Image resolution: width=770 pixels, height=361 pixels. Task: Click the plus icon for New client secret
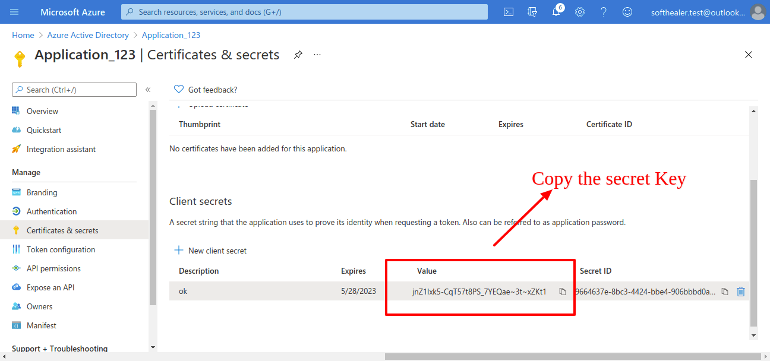click(179, 251)
